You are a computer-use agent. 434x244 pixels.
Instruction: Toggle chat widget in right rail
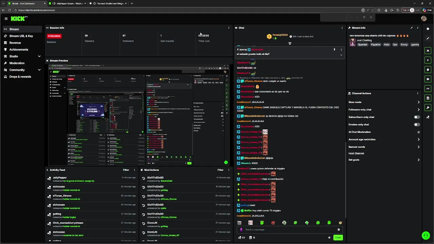click(428, 79)
